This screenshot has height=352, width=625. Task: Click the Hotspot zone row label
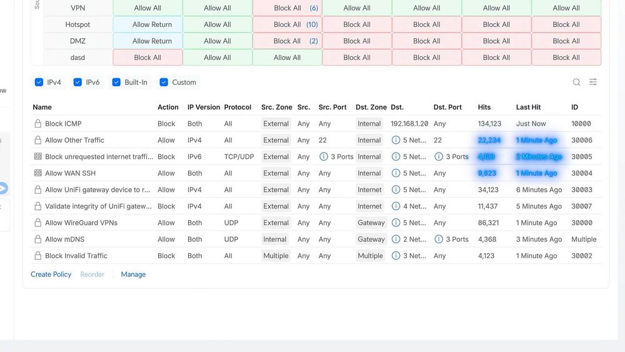click(x=77, y=24)
